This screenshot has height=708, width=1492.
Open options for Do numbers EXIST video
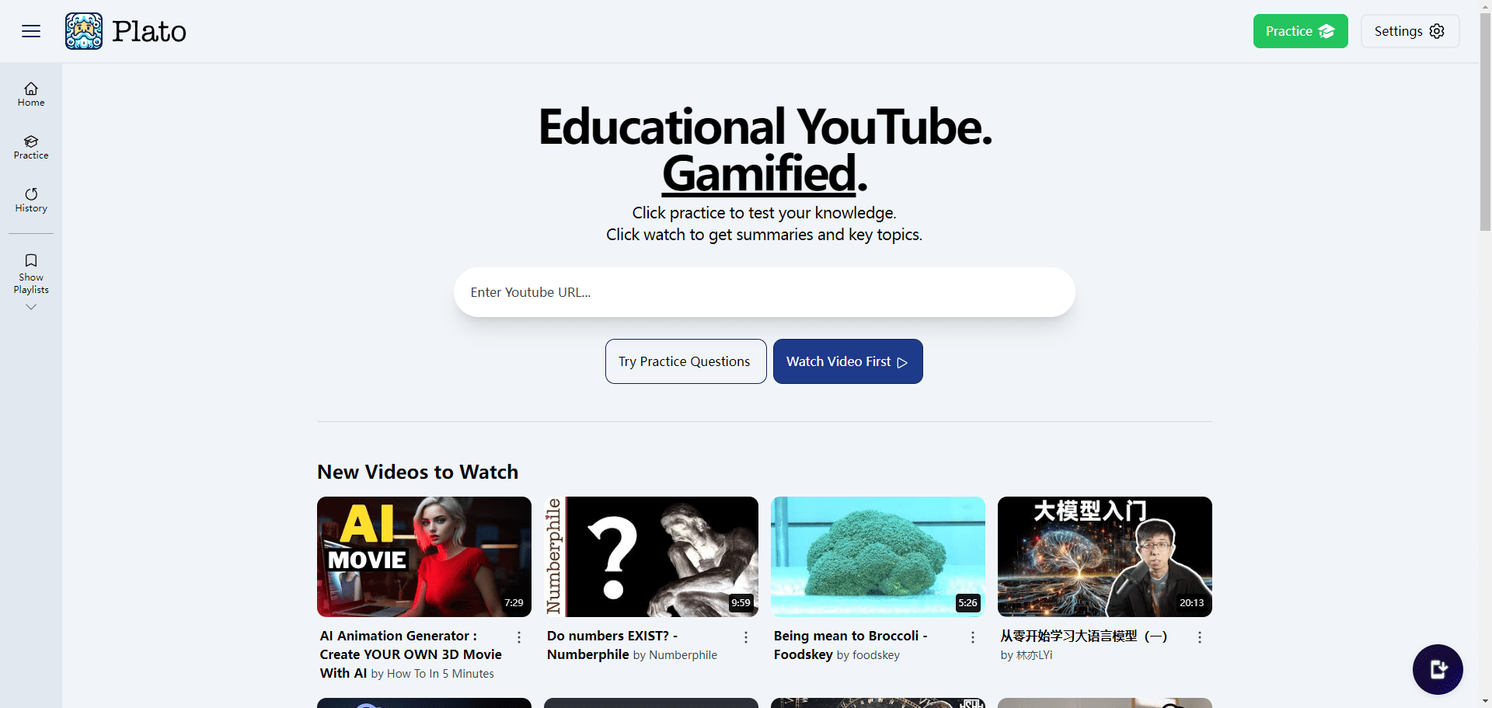(746, 637)
